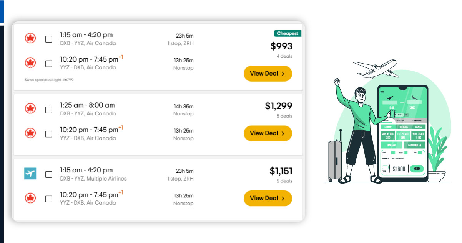Open View Deal arrow for $1,151 fare

click(x=283, y=198)
